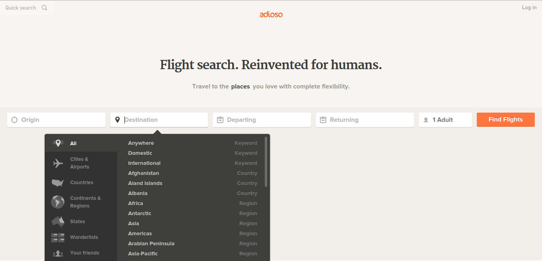Click the calendar icon in Departing field
The width and height of the screenshot is (542, 261).
click(220, 120)
